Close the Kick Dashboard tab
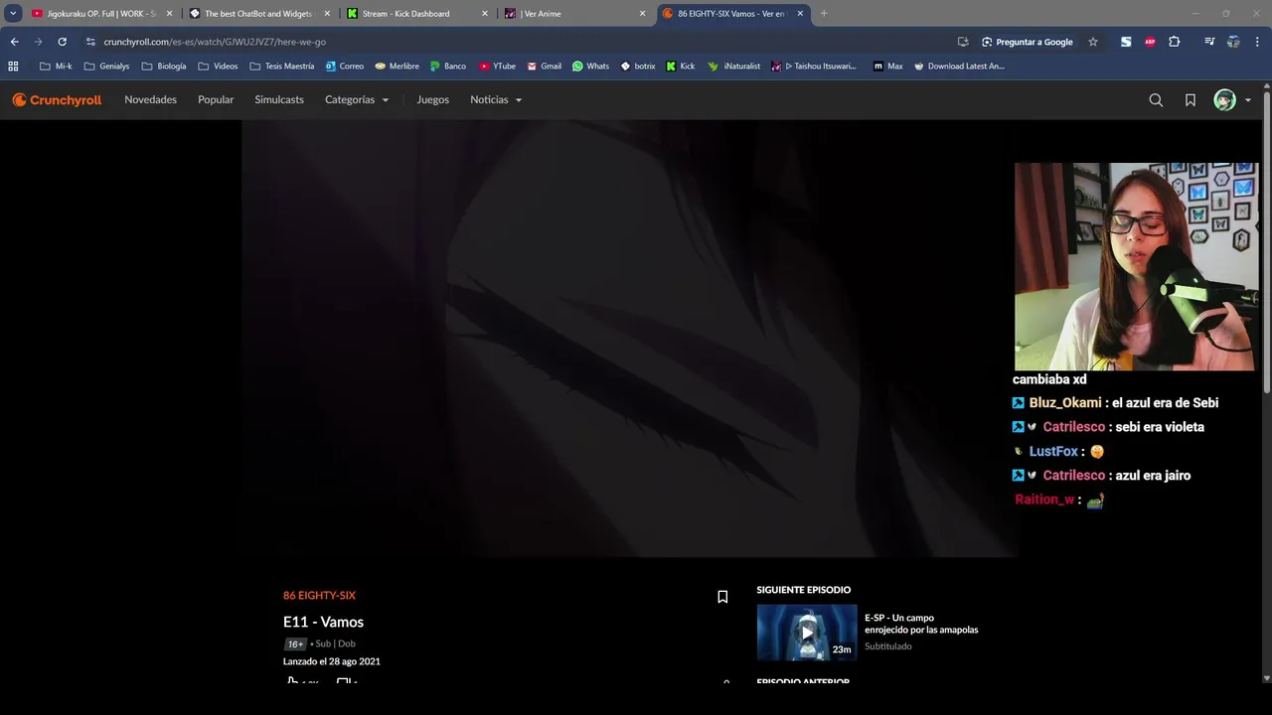The width and height of the screenshot is (1272, 715). tap(485, 14)
